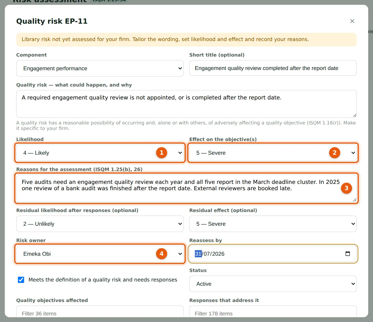This screenshot has height=322, width=373.
Task: Expand the Likelihood dropdown set to Likely
Action: 100,153
